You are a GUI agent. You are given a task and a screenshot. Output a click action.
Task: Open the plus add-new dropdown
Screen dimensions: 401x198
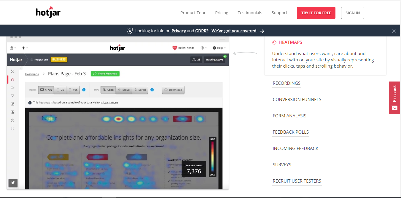(25, 48)
